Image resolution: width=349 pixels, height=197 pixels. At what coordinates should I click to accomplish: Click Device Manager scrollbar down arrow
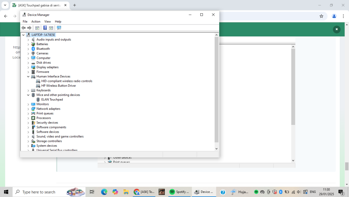(x=216, y=149)
